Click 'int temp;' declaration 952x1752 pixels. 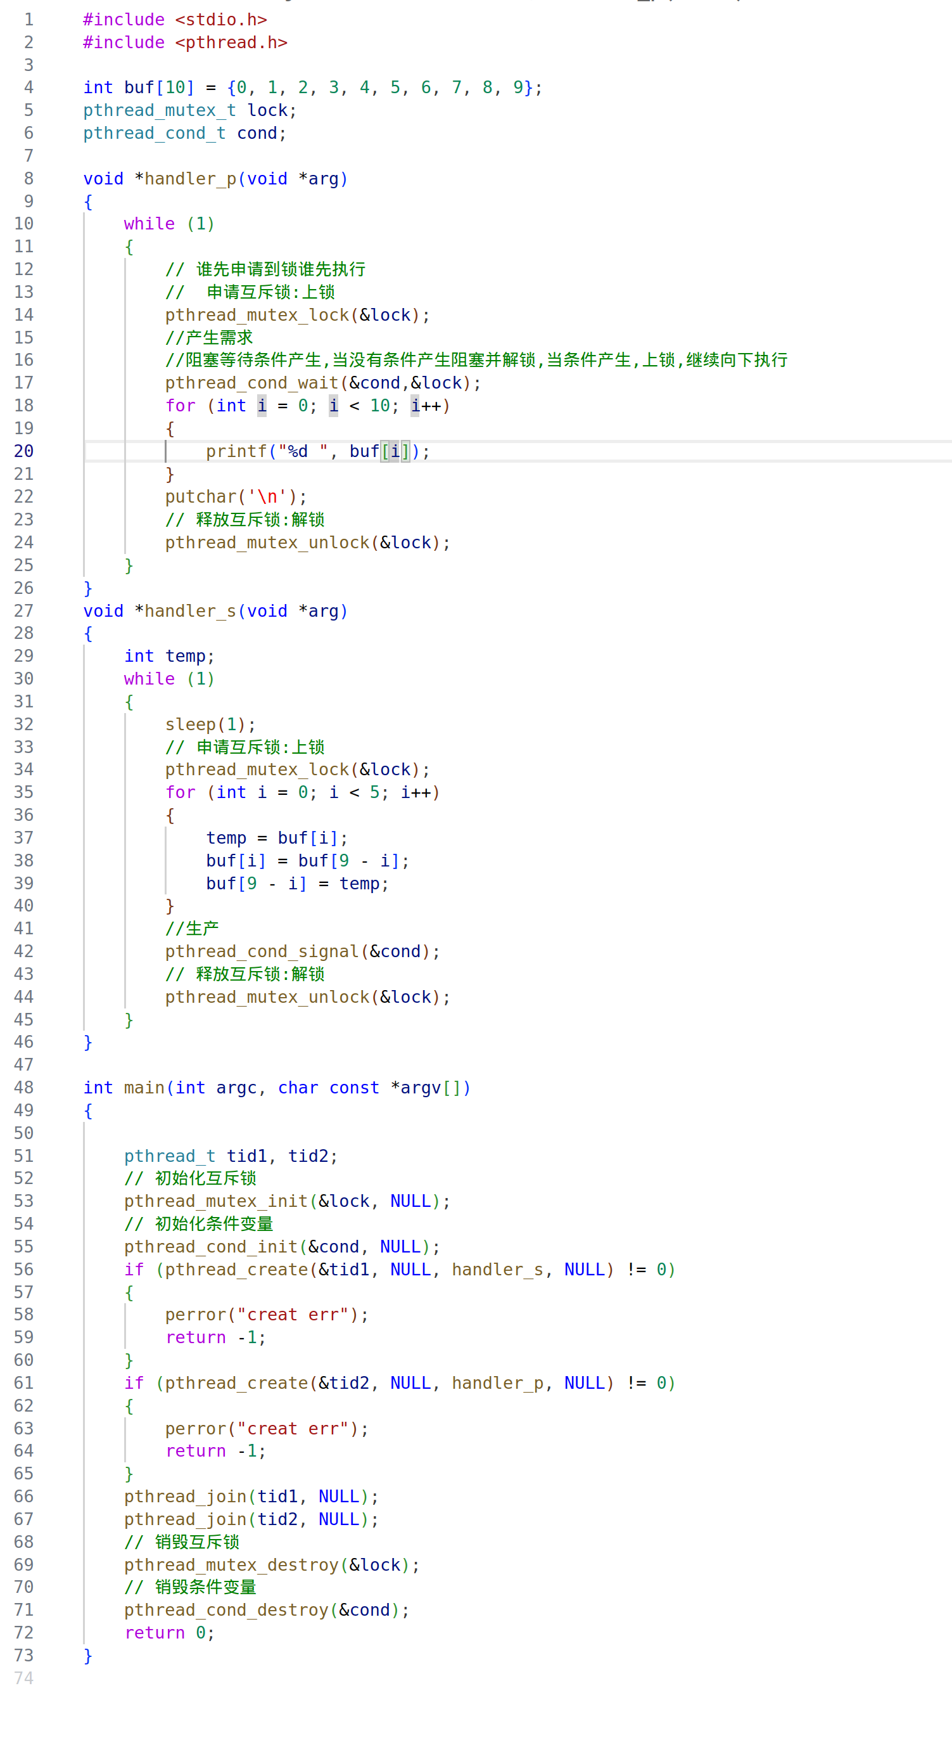169,655
